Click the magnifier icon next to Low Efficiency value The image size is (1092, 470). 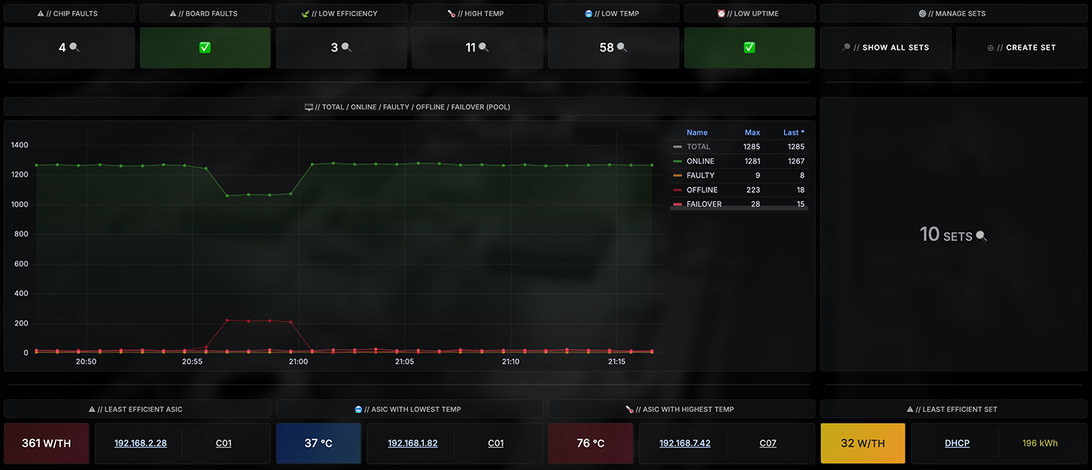pyautogui.click(x=346, y=47)
